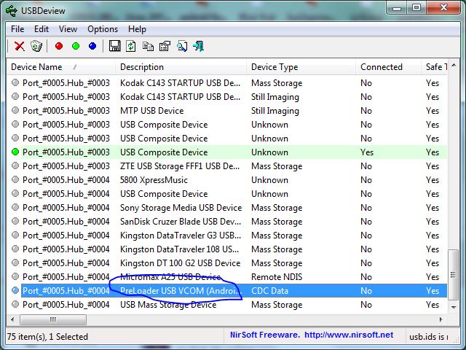Select the Sony Storage Media USB Device description
466x350 pixels.
tap(181, 208)
